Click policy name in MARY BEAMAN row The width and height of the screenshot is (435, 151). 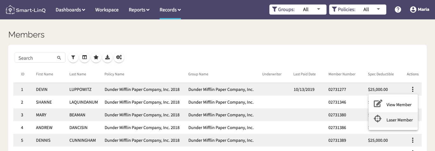[142, 115]
